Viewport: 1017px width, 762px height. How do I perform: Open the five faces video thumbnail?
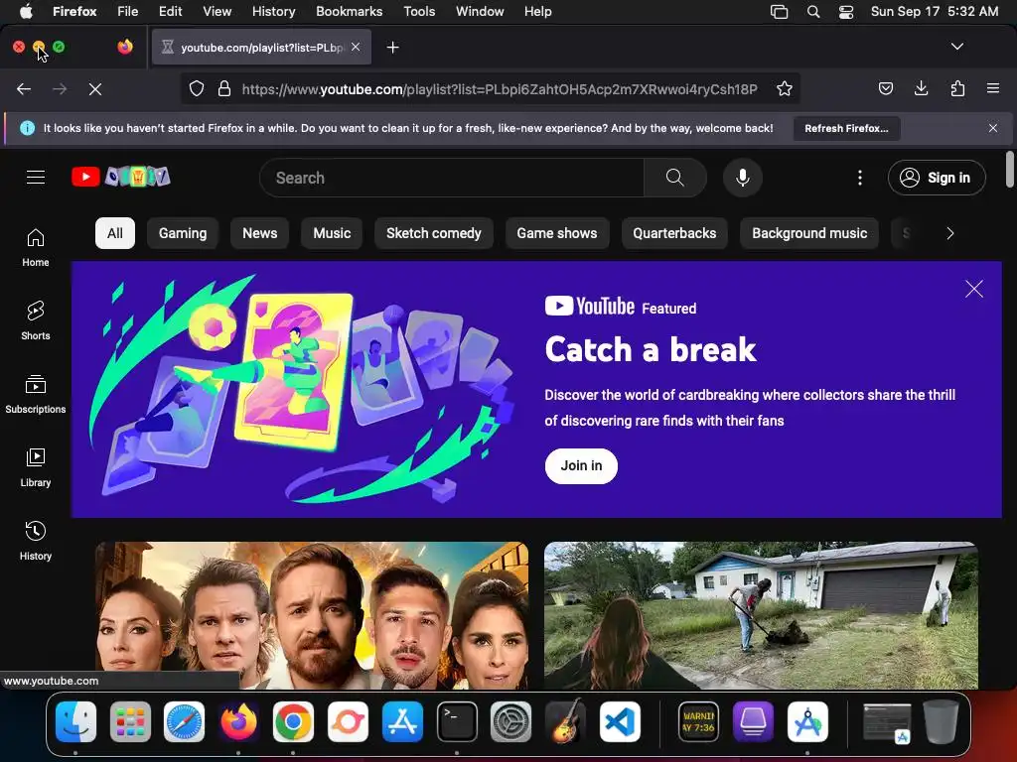[x=312, y=615]
